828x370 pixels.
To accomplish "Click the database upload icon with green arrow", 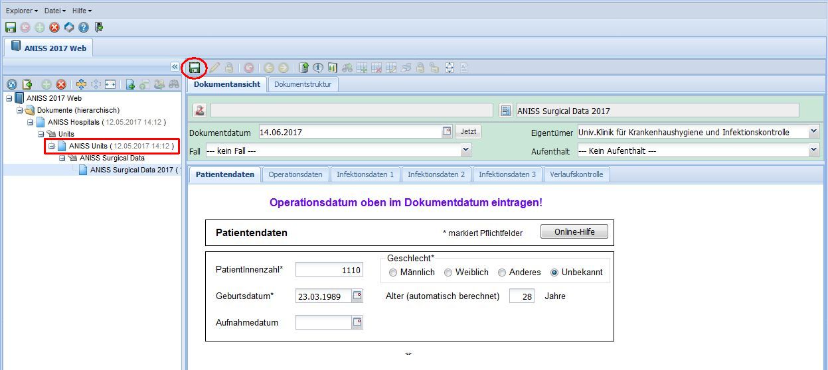I will (303, 68).
